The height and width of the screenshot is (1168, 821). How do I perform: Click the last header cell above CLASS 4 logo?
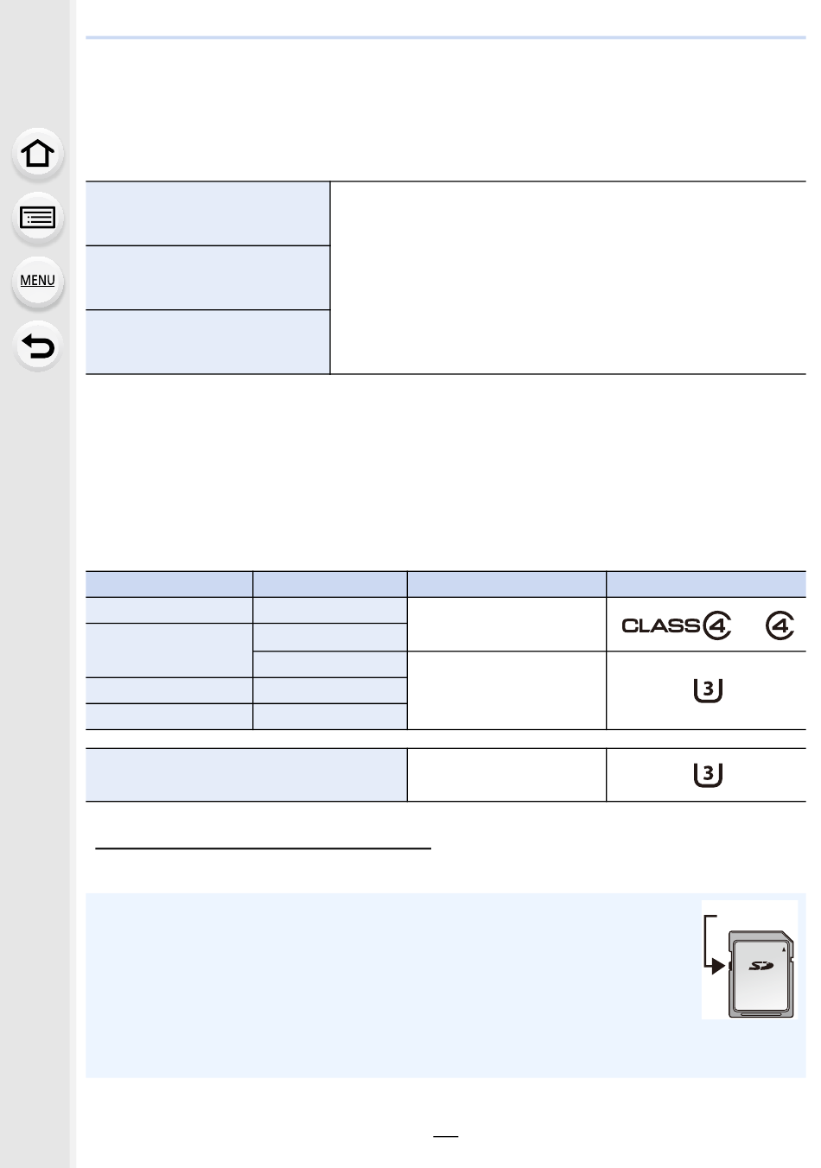tap(706, 584)
